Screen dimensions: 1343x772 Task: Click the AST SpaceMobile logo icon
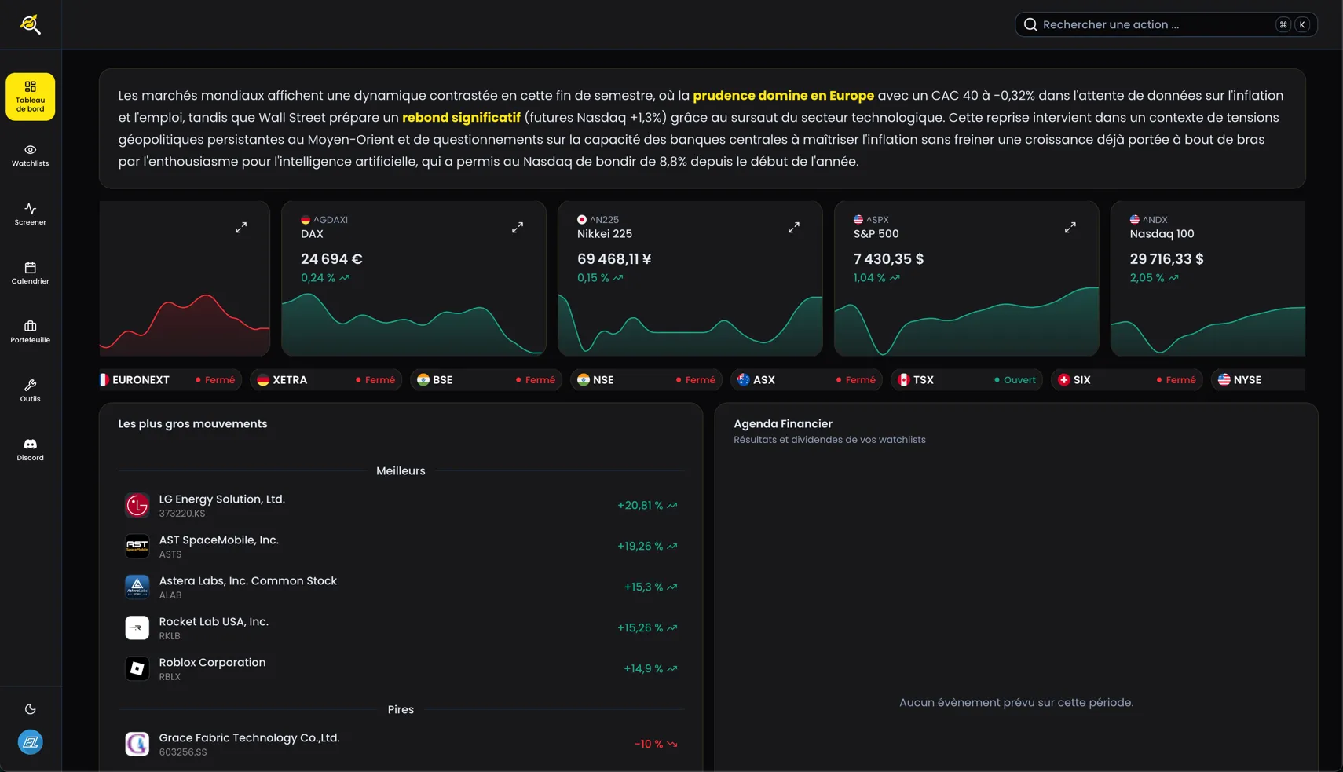tap(137, 547)
